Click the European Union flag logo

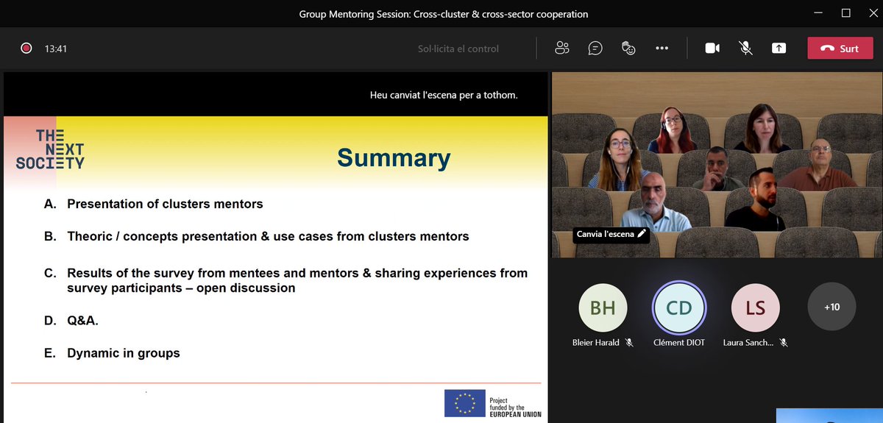pos(464,403)
